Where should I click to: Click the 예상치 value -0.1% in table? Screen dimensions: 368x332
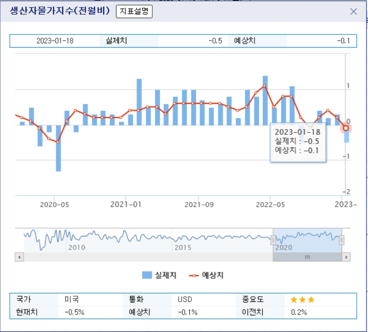(187, 312)
